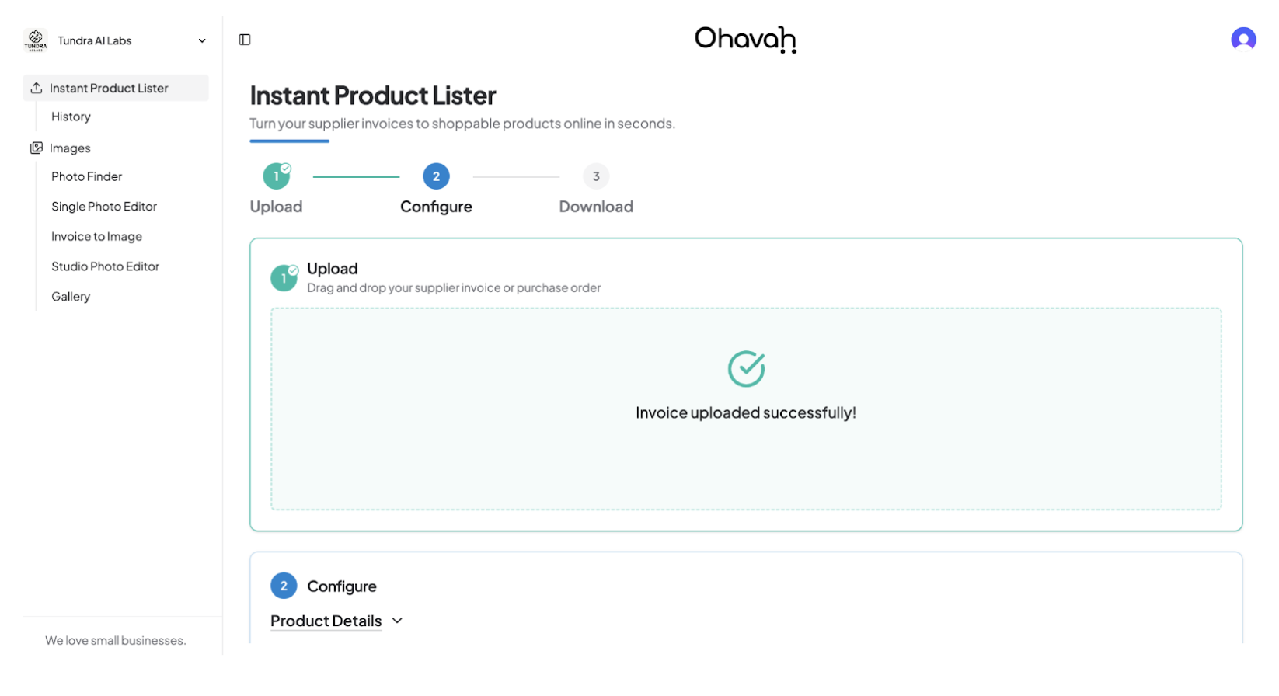The image size is (1279, 696).
Task: Click the invoice upload drop zone
Action: pos(746,466)
